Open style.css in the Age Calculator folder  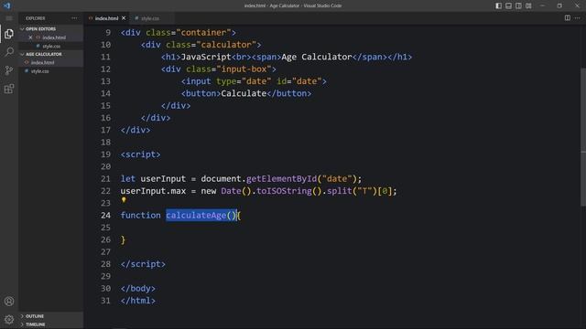click(x=40, y=71)
